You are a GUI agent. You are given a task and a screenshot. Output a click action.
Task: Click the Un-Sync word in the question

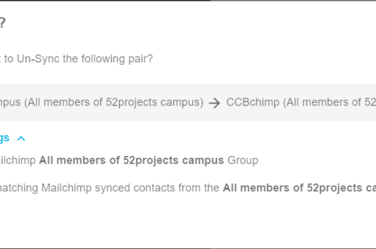38,59
